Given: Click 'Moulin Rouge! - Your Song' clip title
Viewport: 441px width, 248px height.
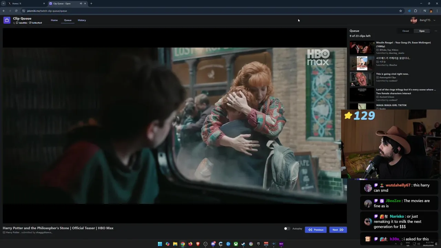Looking at the screenshot, I should click(x=403, y=44).
